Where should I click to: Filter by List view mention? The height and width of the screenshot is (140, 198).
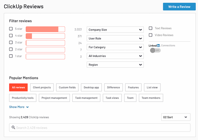click(x=152, y=87)
